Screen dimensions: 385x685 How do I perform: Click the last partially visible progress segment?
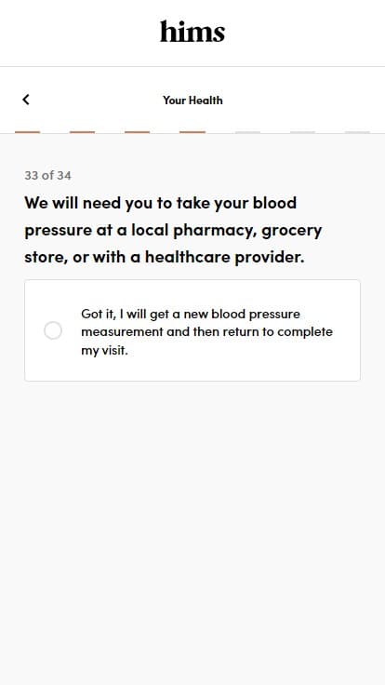click(357, 132)
